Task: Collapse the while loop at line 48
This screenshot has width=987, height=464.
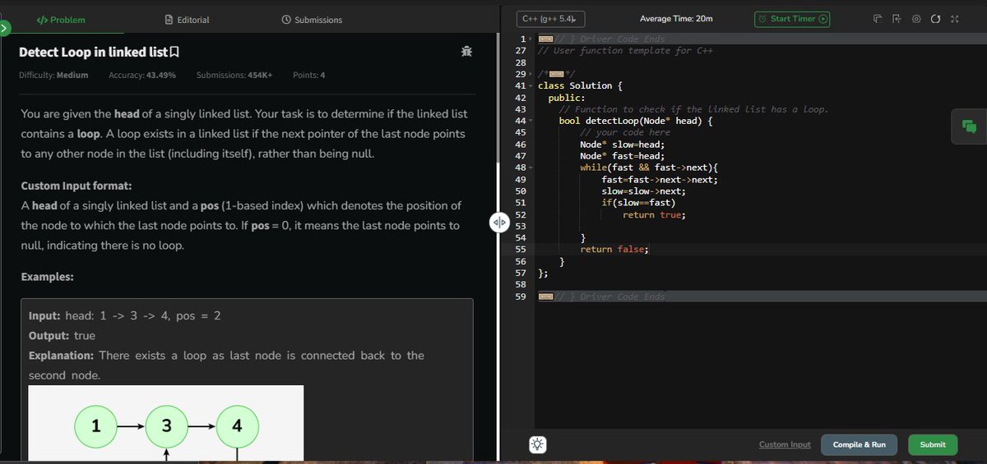Action: [532, 168]
